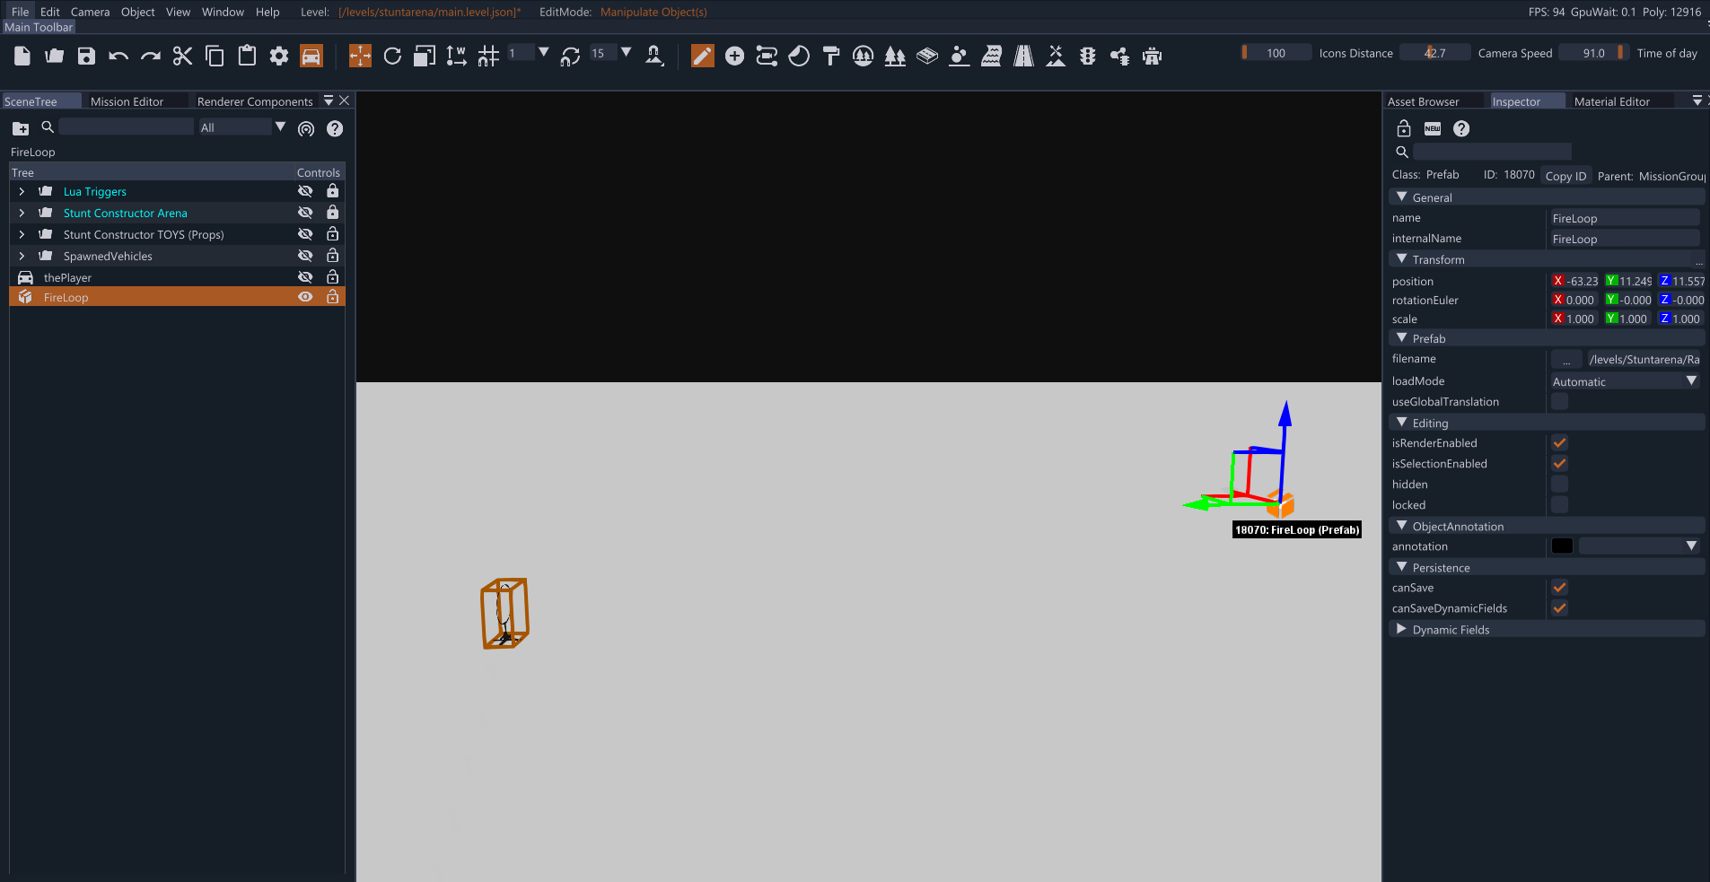Paste from clipboard icon
Screen dimensions: 1710x882
tap(247, 56)
